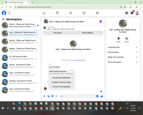Open a new browser tab
The height and width of the screenshot is (115, 143).
coord(33,2)
